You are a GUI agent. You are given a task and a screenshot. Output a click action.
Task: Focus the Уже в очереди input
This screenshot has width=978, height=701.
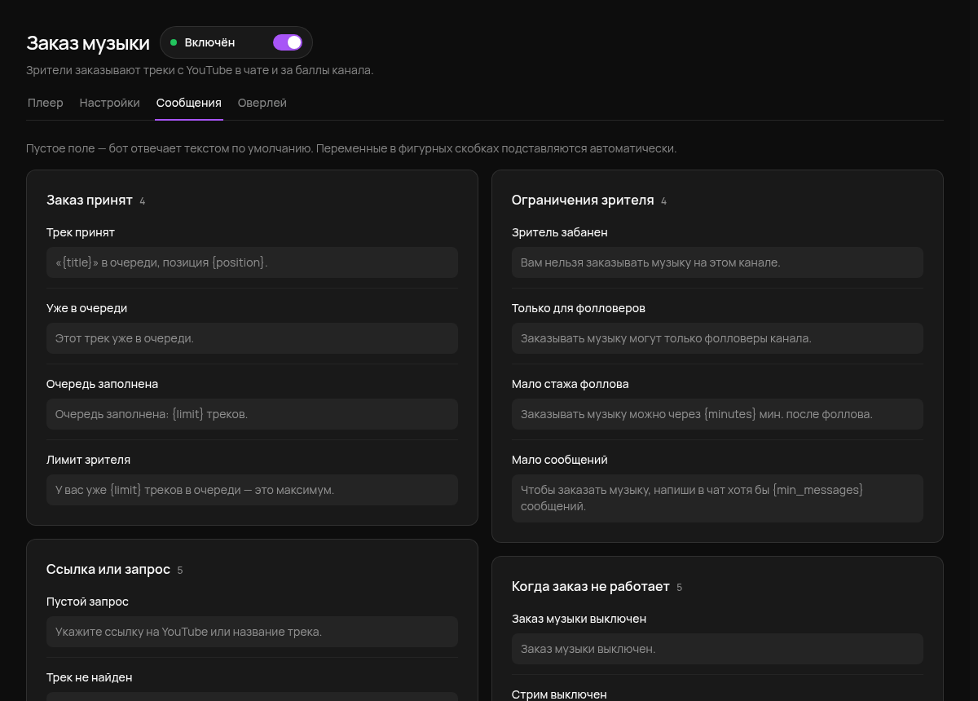[x=252, y=338]
